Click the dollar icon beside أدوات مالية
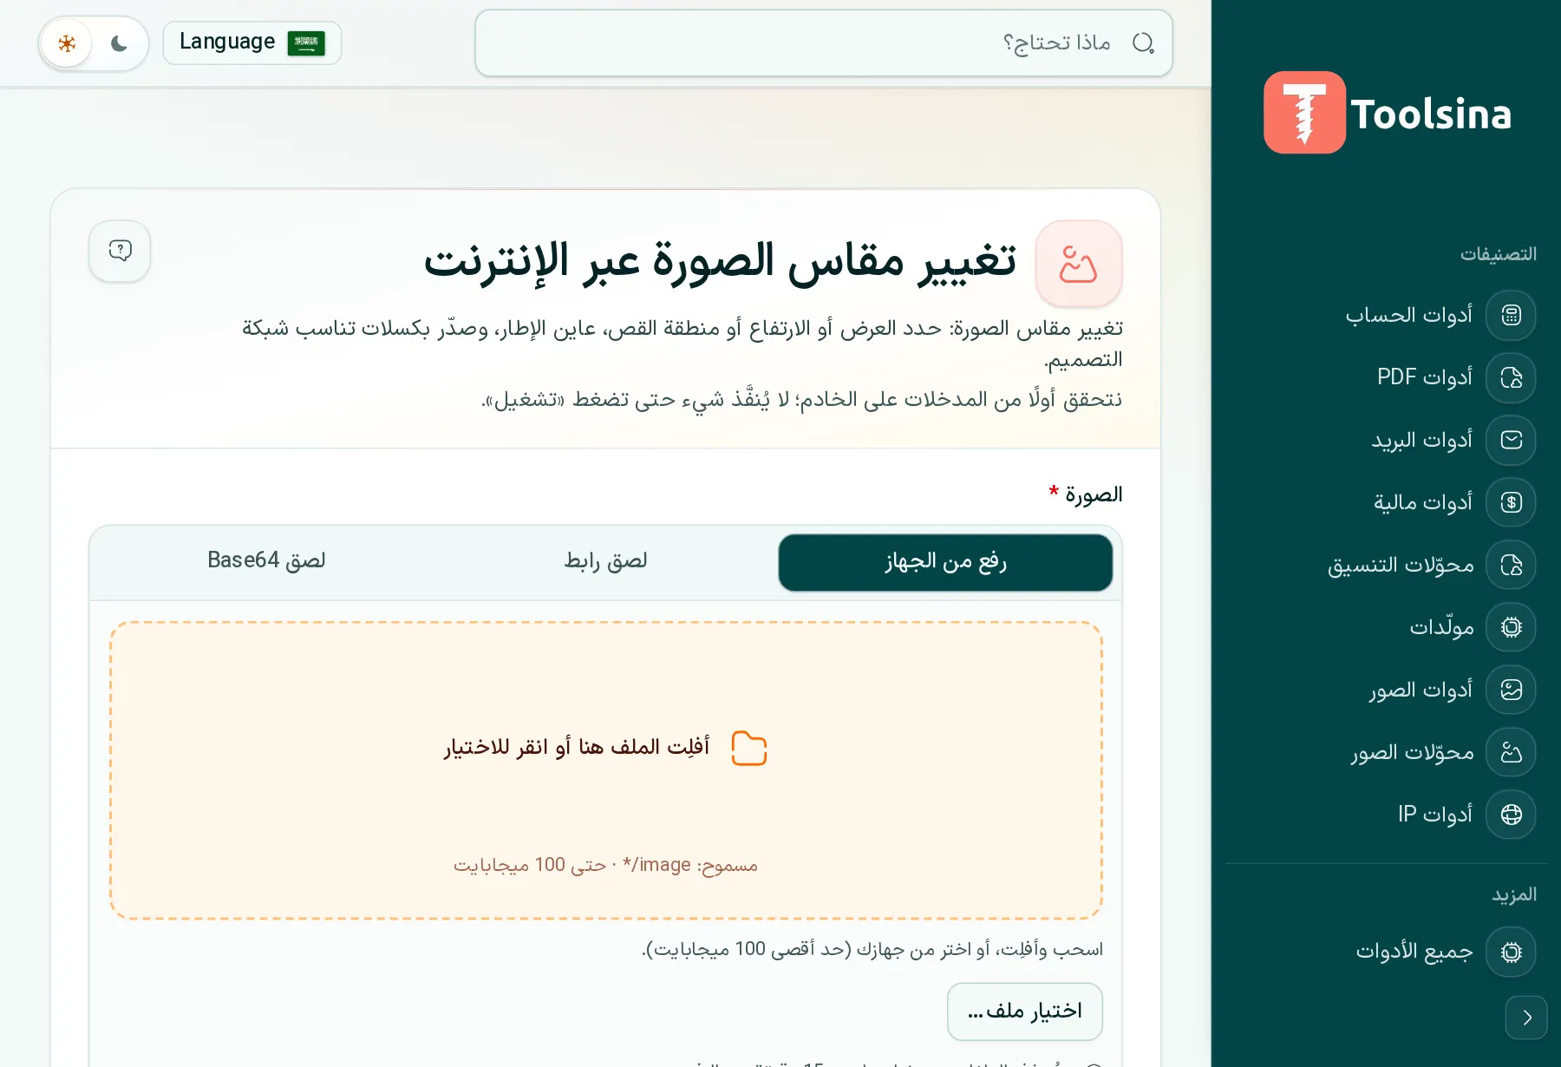Screen dimensions: 1561x1067 tap(1511, 502)
